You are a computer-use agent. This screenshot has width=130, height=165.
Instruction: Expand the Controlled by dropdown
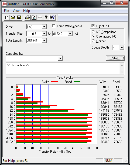tap(60, 58)
